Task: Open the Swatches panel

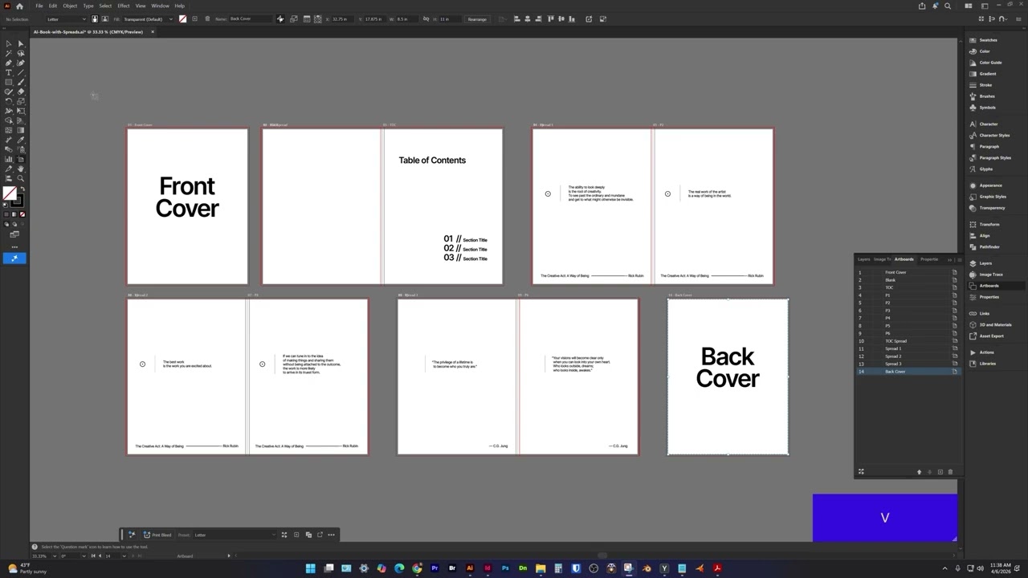Action: [987, 40]
